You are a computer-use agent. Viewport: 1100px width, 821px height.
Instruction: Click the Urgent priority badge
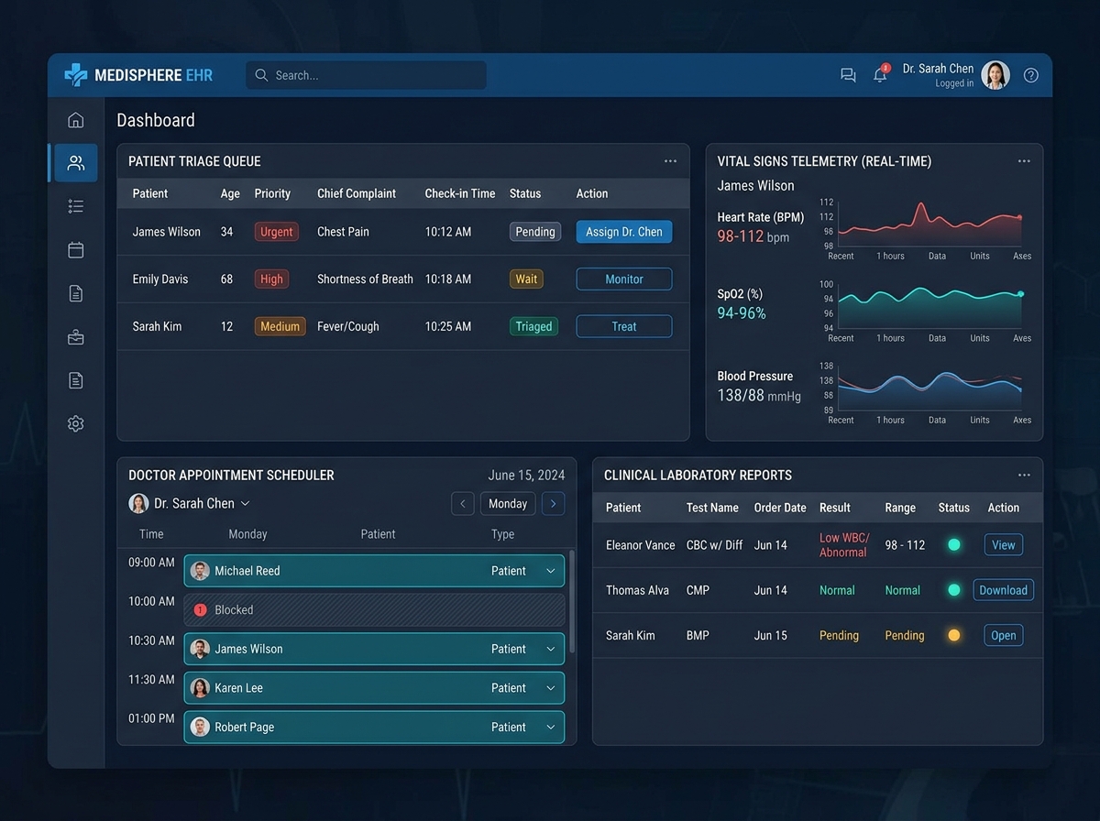click(x=277, y=232)
